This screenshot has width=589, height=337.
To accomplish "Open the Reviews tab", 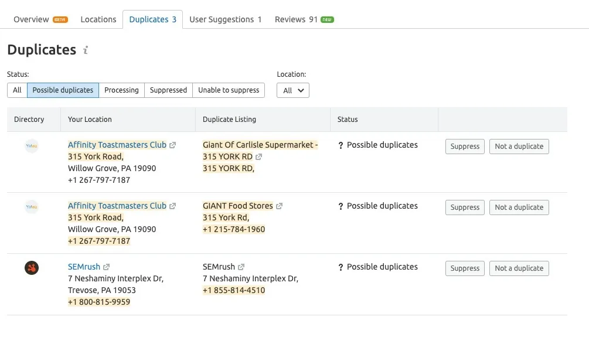I will [304, 19].
